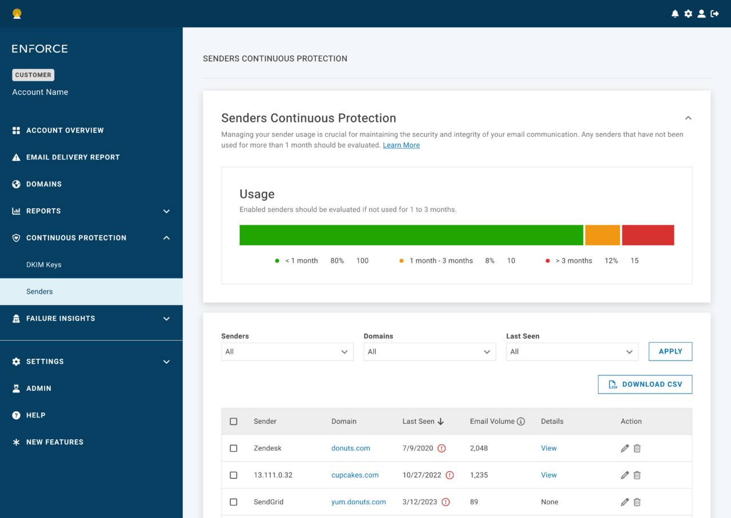Click the Download CSV button

point(645,385)
